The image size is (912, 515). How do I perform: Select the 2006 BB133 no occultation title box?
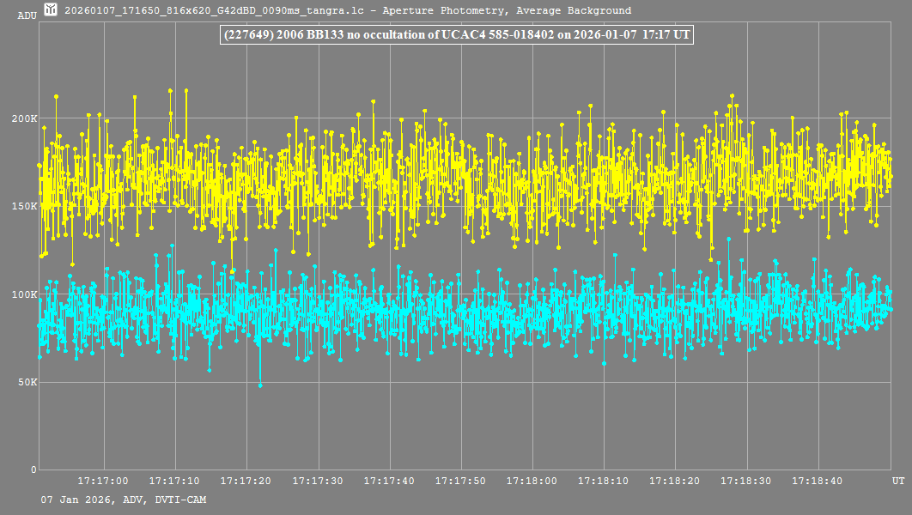[456, 35]
